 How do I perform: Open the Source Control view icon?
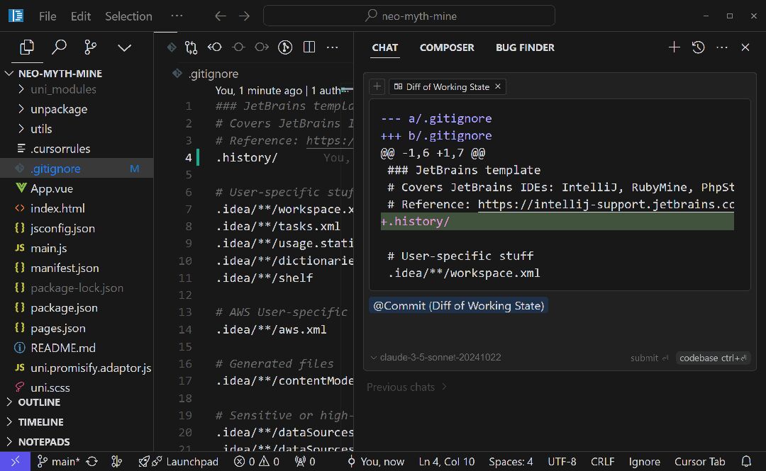(x=91, y=47)
